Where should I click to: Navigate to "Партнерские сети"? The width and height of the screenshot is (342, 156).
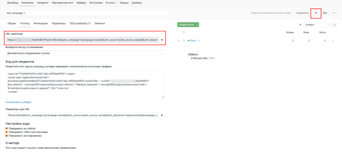tap(62, 3)
